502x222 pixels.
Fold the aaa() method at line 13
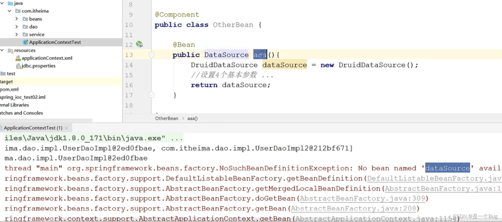pyautogui.click(x=152, y=55)
